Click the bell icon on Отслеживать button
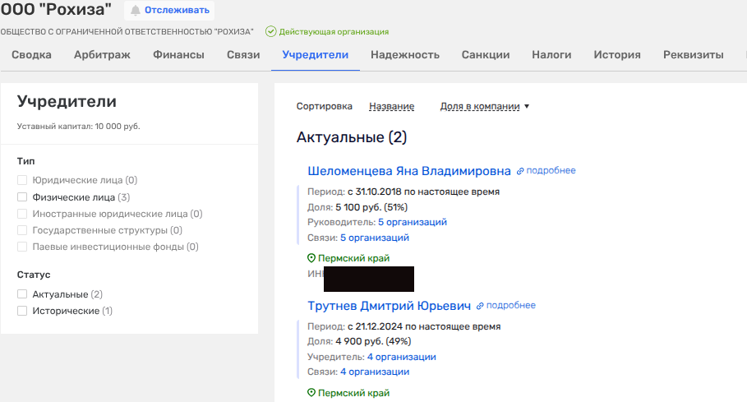The image size is (747, 402). [x=136, y=11]
